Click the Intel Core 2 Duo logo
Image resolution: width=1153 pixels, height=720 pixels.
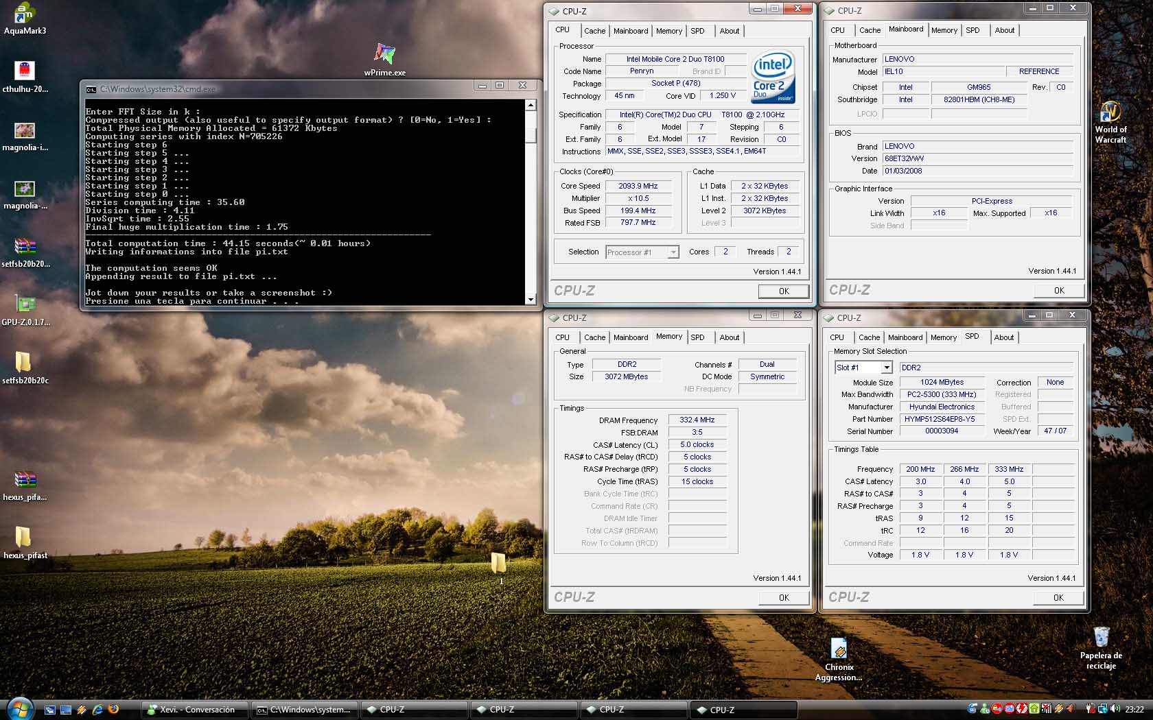click(x=773, y=77)
